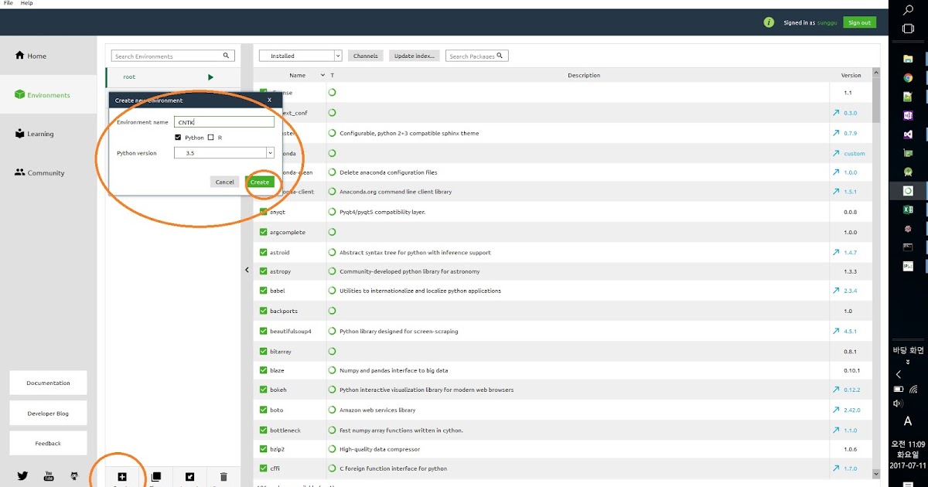Click the upgrade arrow beside version 0.7.9
Screen dimensions: 928x487
click(x=836, y=133)
